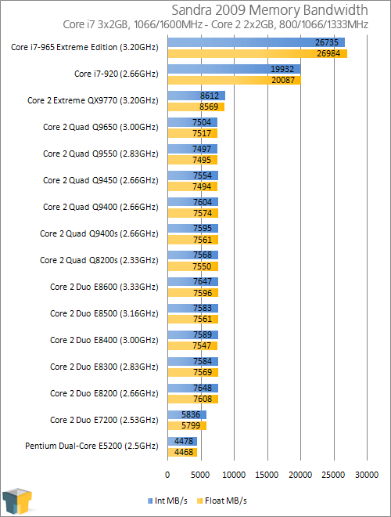Click the 26735 Int bar for Core i7-965
Viewport: 391px width, 517px height.
tap(256, 42)
